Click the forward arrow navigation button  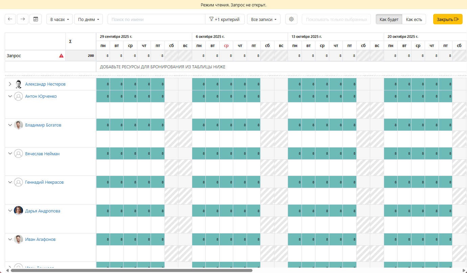(x=23, y=19)
